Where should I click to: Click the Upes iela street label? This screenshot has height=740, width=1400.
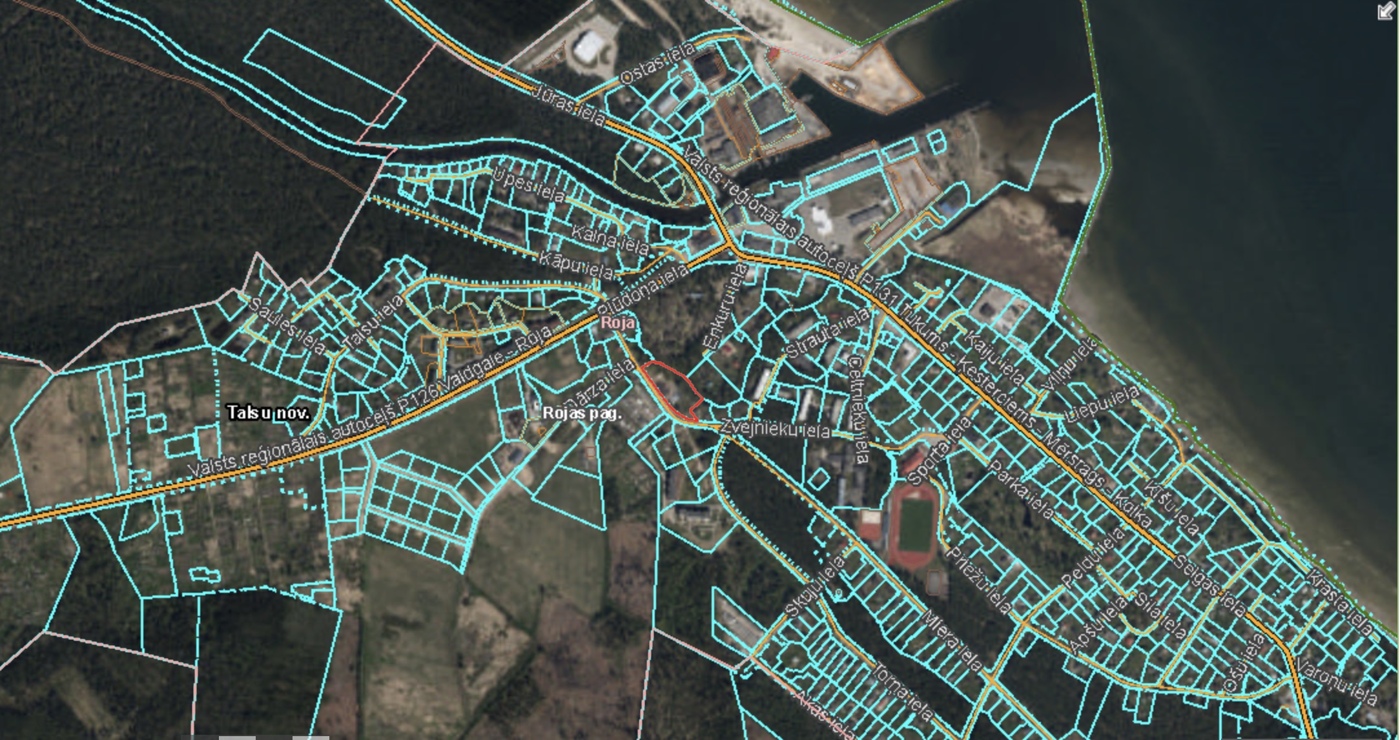528,185
